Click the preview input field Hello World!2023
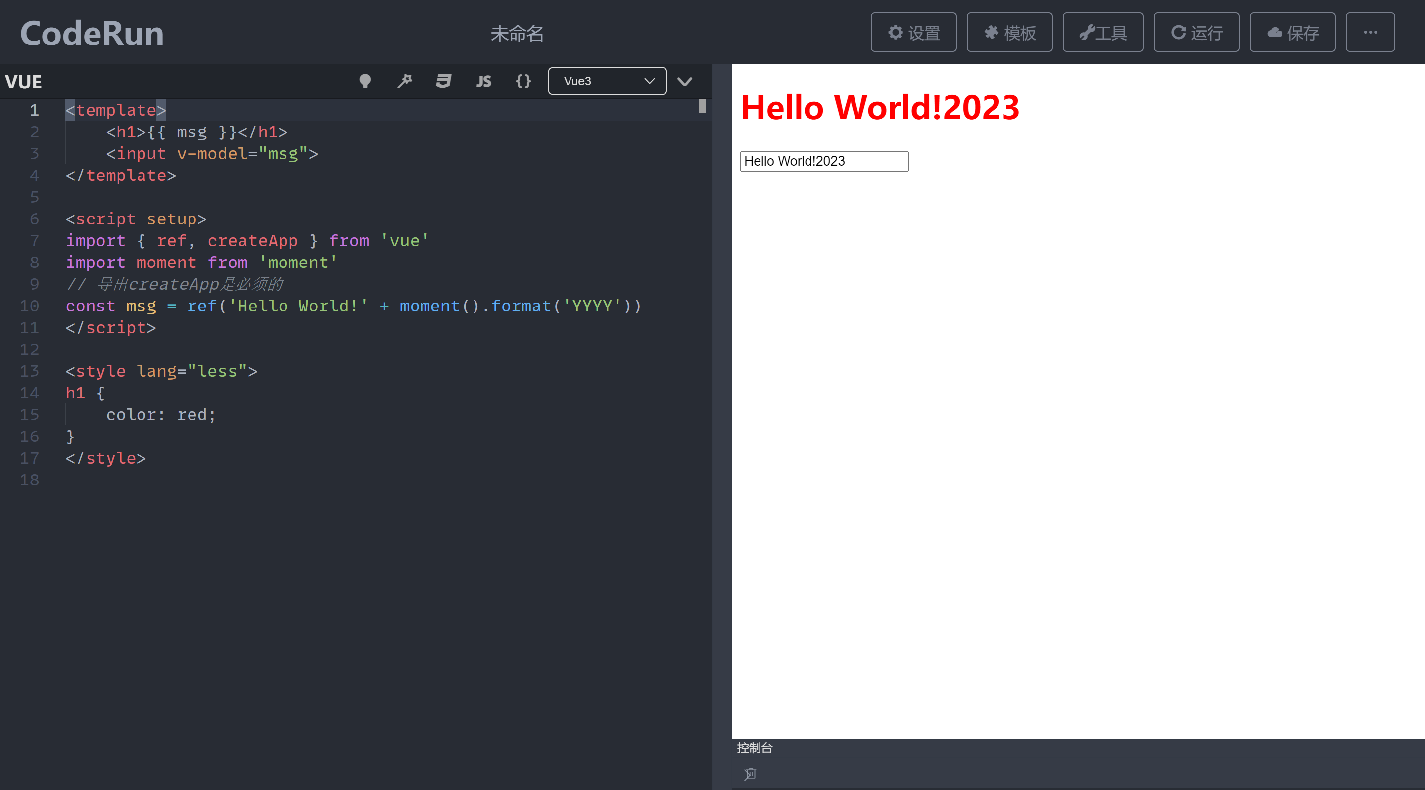 point(824,161)
